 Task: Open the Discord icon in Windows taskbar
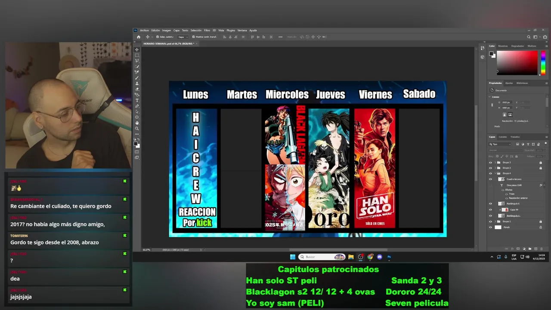tap(380, 257)
